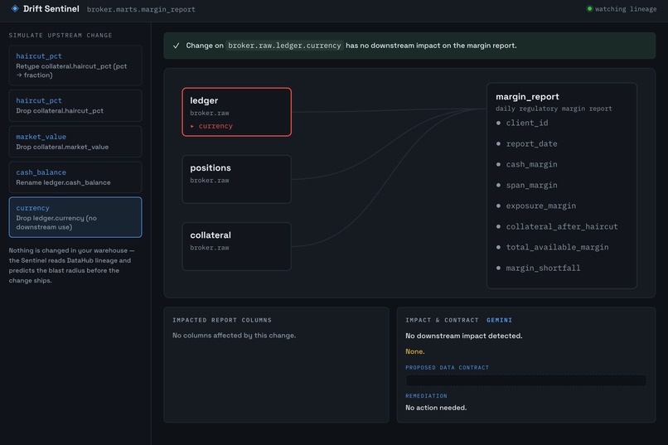The width and height of the screenshot is (668, 445).
Task: Select the Drop collateral.market_value scenario
Action: click(x=75, y=142)
